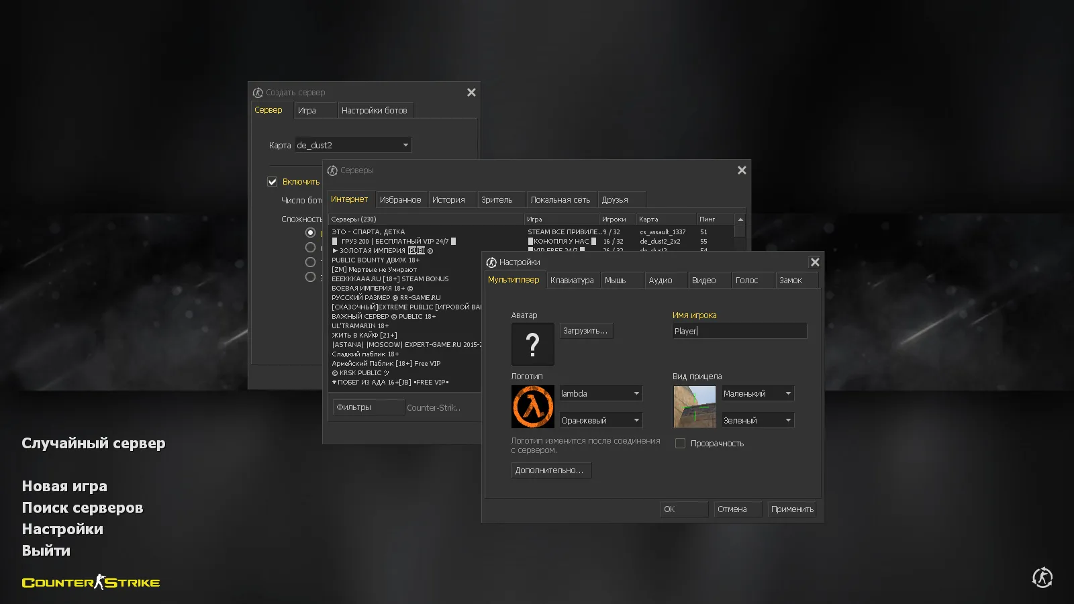The width and height of the screenshot is (1074, 604).
Task: Enable the Прозрачность checkbox
Action: pos(680,443)
